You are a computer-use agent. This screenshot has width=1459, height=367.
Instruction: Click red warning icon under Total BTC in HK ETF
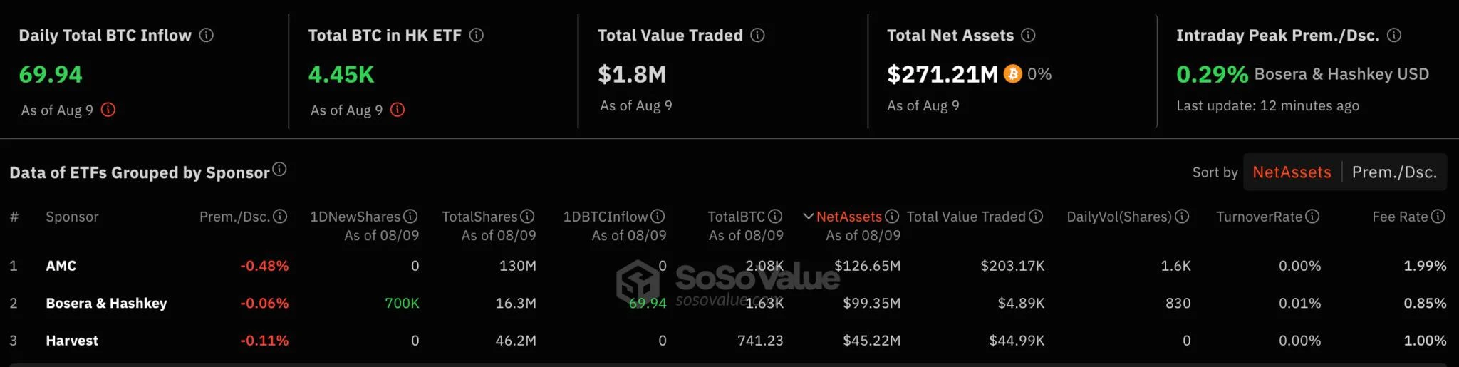coord(398,110)
